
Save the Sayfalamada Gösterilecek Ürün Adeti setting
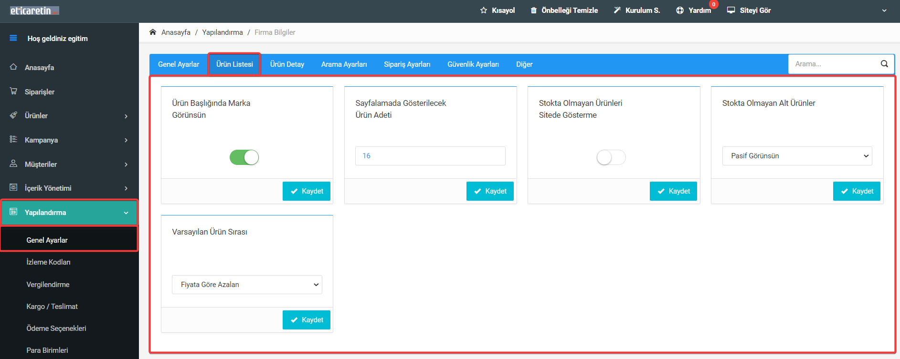pos(490,191)
